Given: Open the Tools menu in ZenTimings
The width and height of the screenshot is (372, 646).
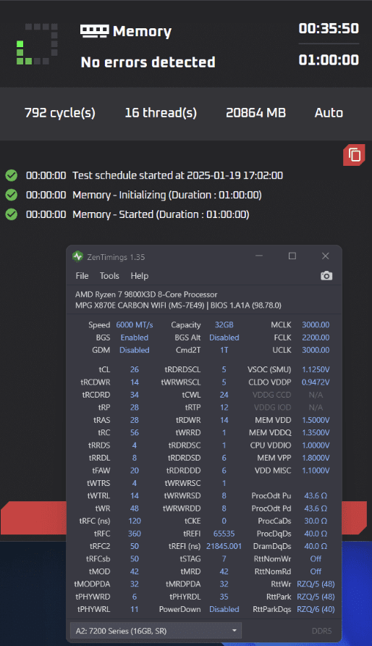Looking at the screenshot, I should (109, 276).
